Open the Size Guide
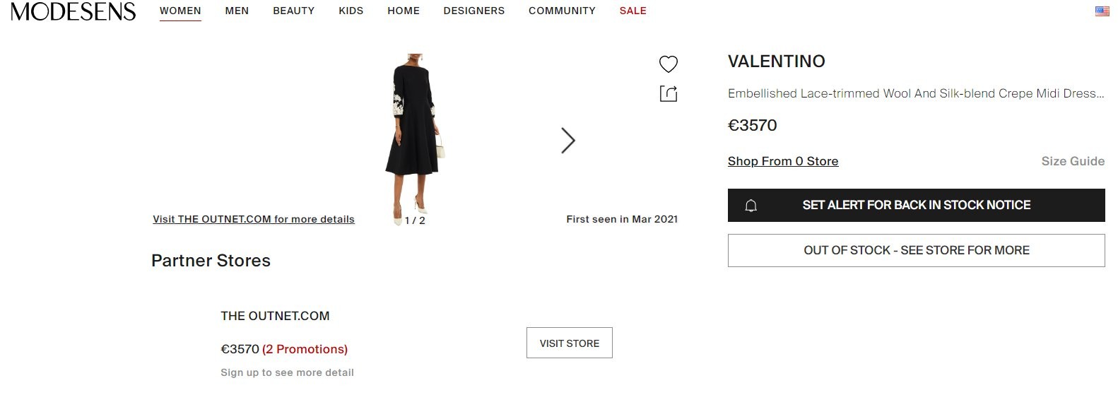This screenshot has height=395, width=1118. point(1072,161)
